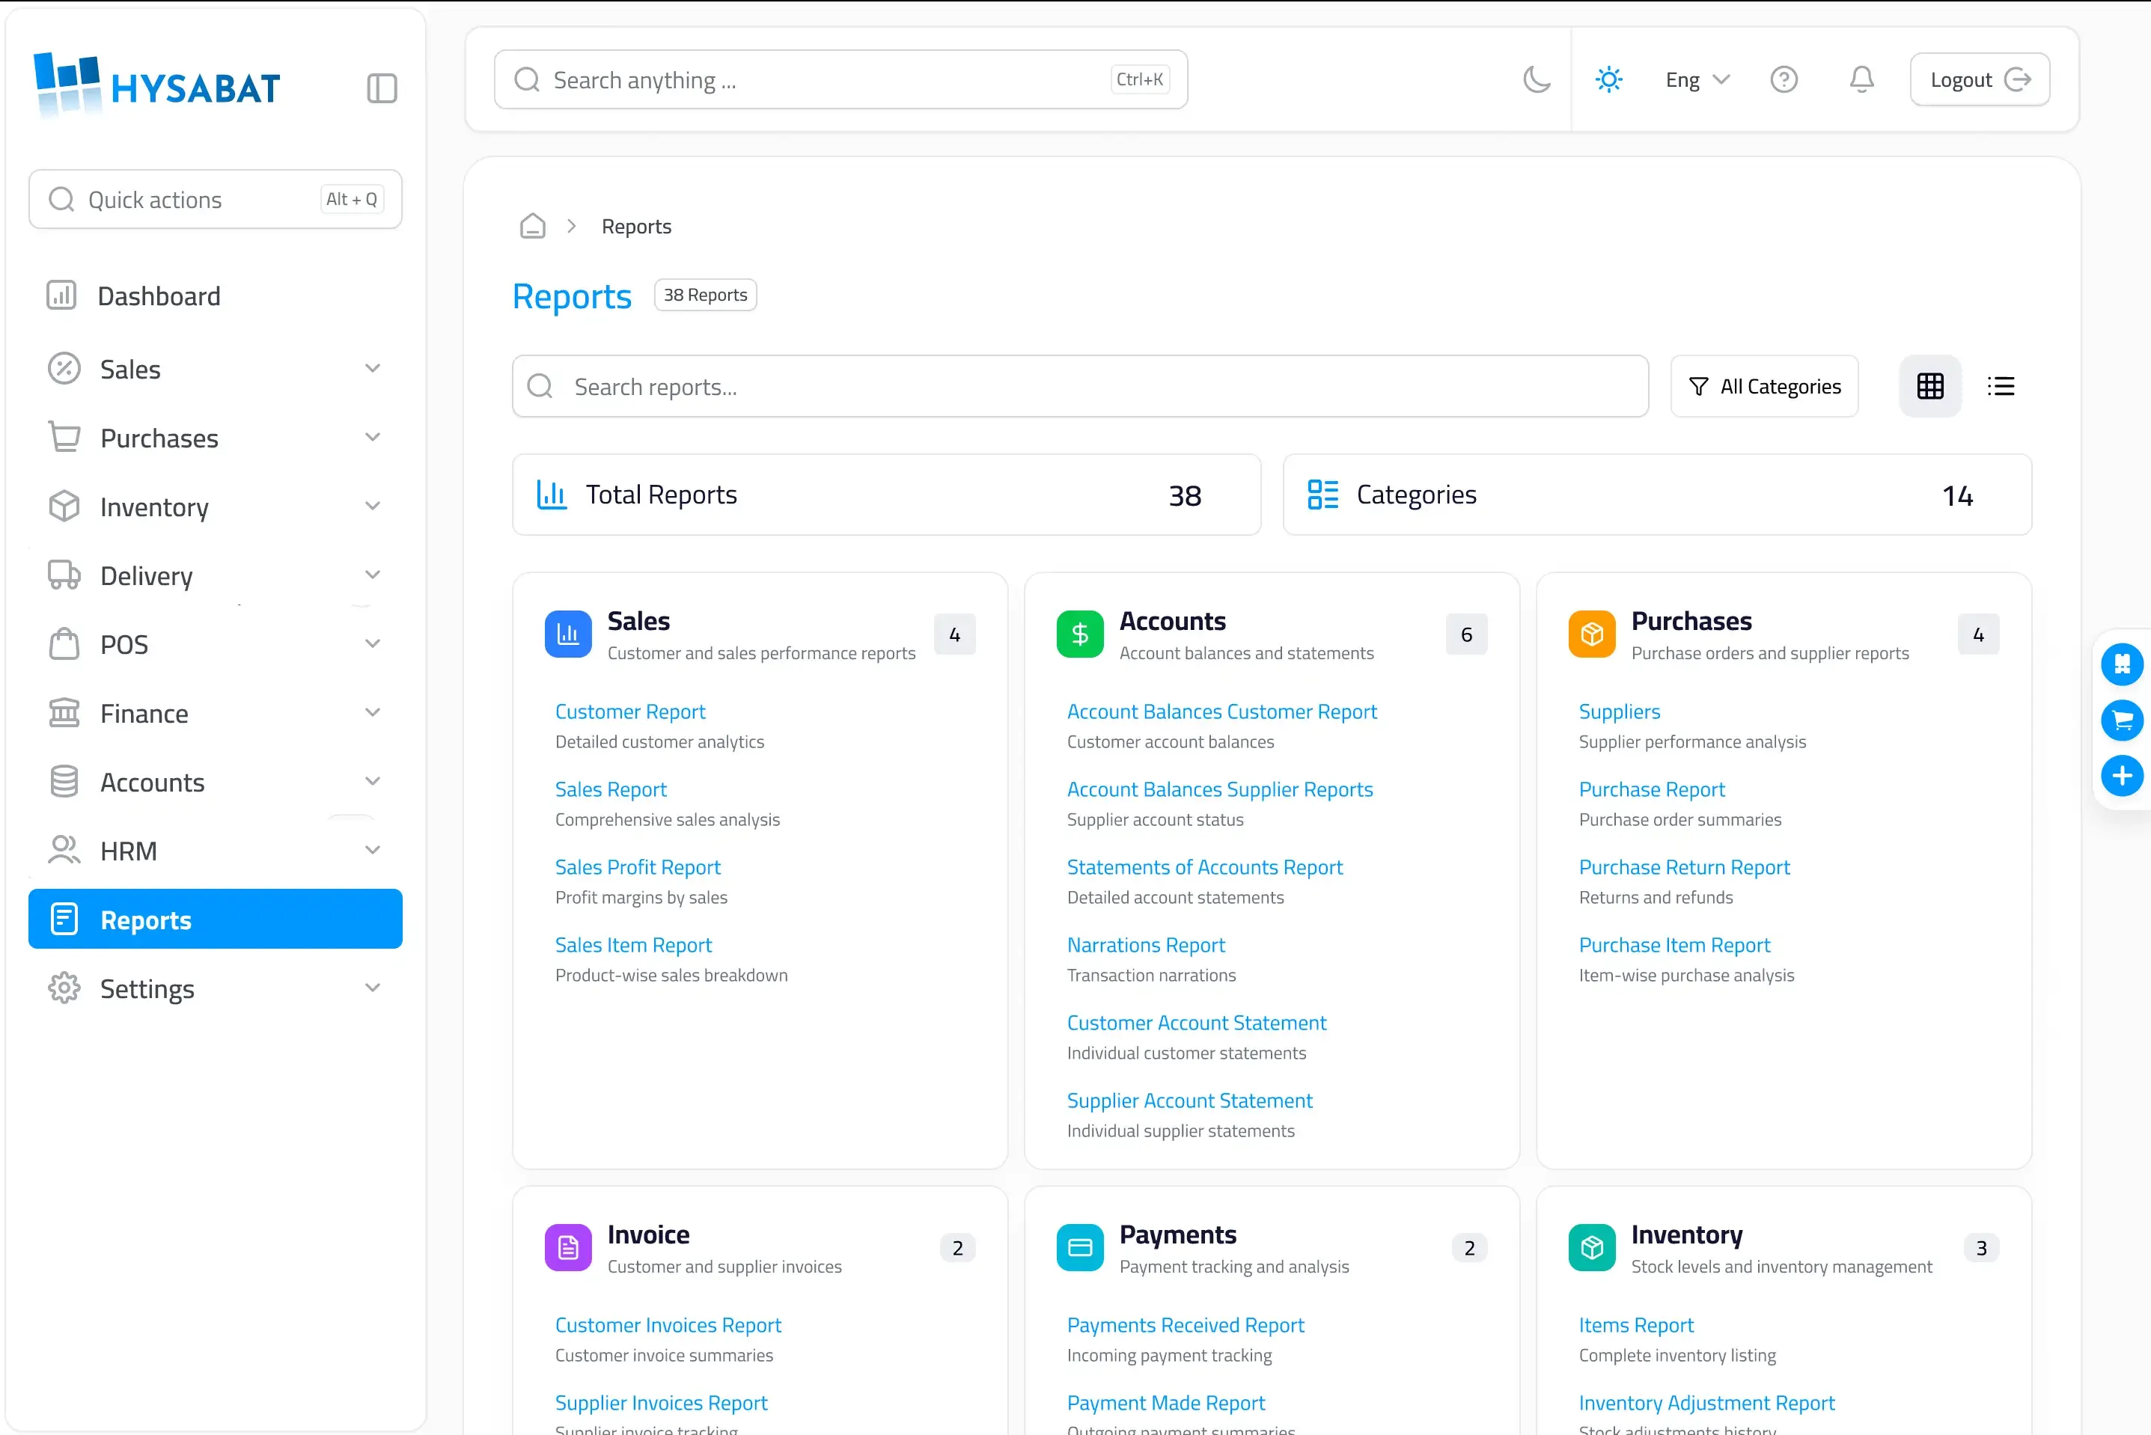The height and width of the screenshot is (1435, 2151).
Task: Open the Payments Received Report link
Action: (1186, 1324)
